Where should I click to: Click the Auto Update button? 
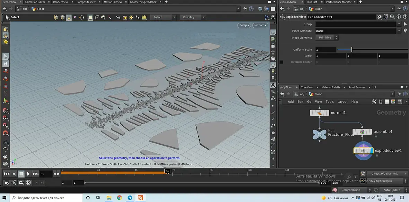391,190
